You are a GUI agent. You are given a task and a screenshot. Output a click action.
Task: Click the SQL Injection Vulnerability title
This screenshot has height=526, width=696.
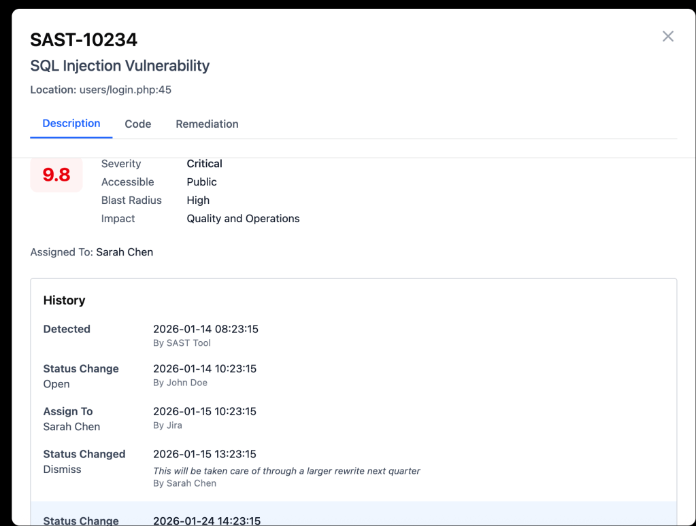[120, 66]
